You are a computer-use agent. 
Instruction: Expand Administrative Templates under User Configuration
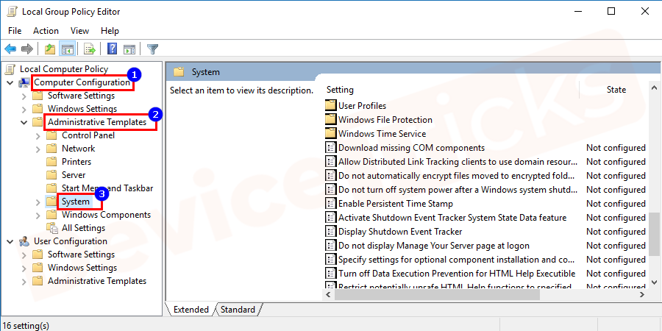tap(24, 281)
